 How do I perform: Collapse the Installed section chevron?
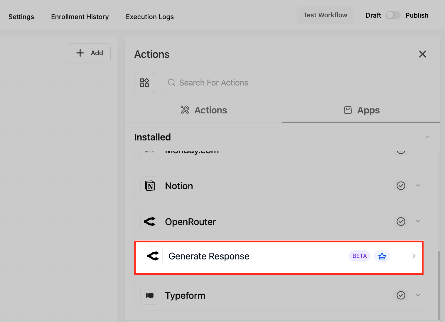(x=428, y=137)
